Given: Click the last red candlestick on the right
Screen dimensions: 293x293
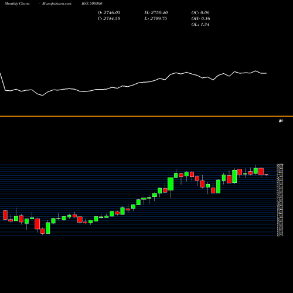Looking at the screenshot, I should click(267, 175).
